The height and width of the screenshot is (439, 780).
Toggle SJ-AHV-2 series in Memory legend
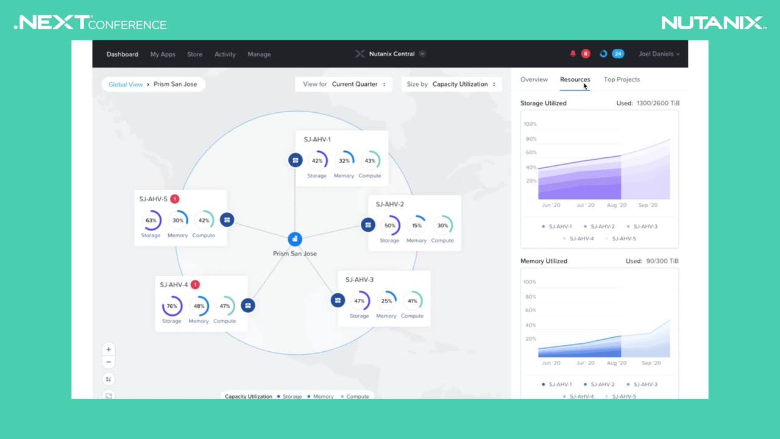click(x=600, y=385)
